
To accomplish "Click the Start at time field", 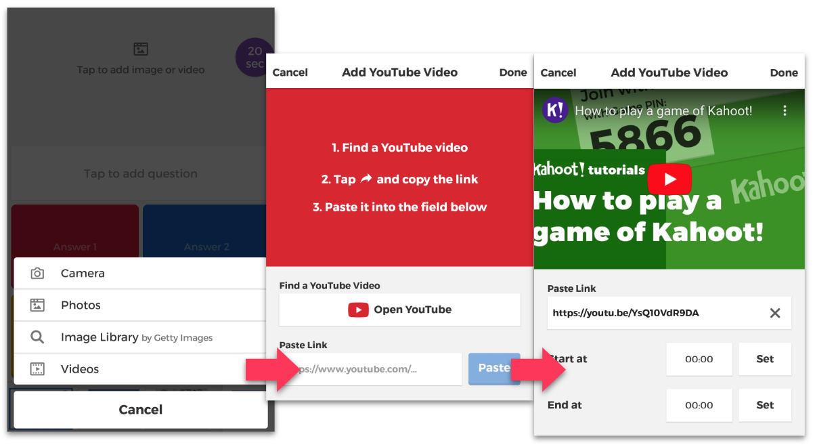I will (699, 359).
